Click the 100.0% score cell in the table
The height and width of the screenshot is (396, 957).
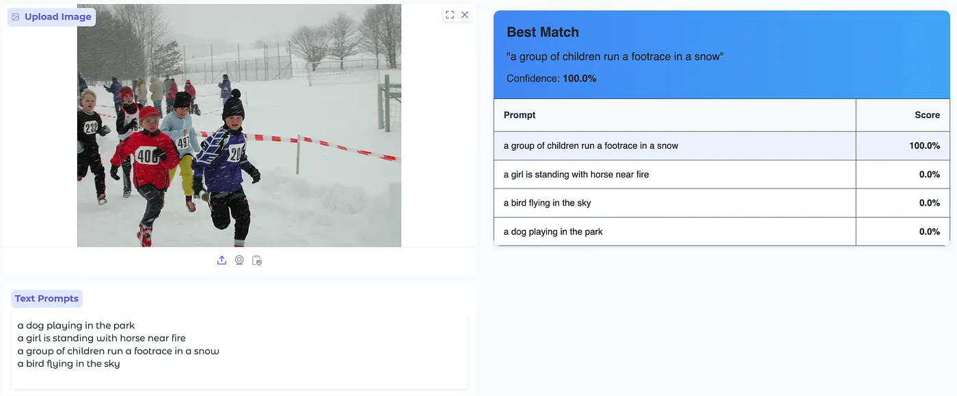pyautogui.click(x=903, y=145)
